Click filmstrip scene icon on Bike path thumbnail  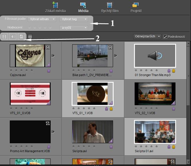(x=110, y=47)
